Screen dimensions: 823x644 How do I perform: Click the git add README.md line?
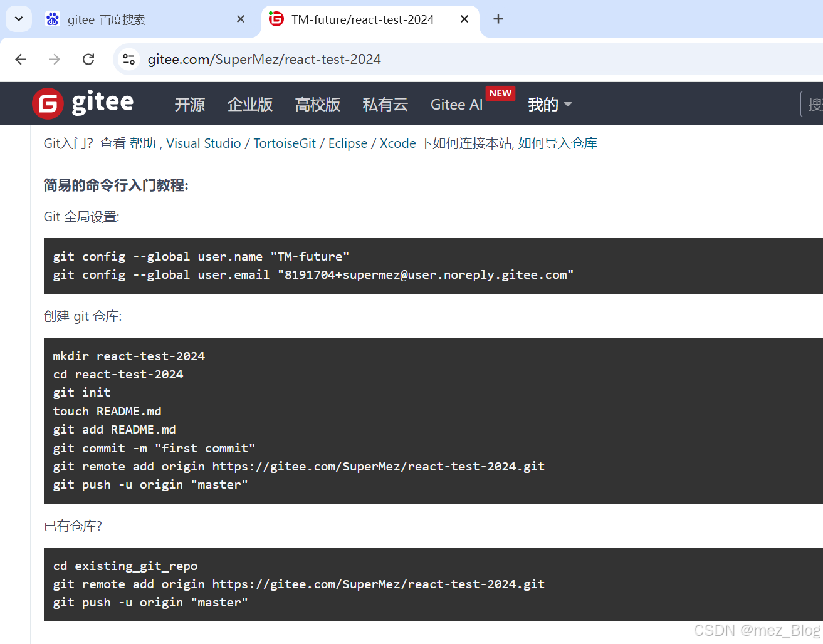click(115, 430)
